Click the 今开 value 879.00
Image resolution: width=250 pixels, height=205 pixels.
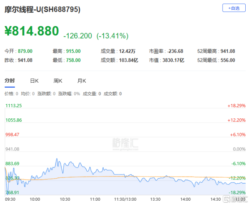click(25, 51)
